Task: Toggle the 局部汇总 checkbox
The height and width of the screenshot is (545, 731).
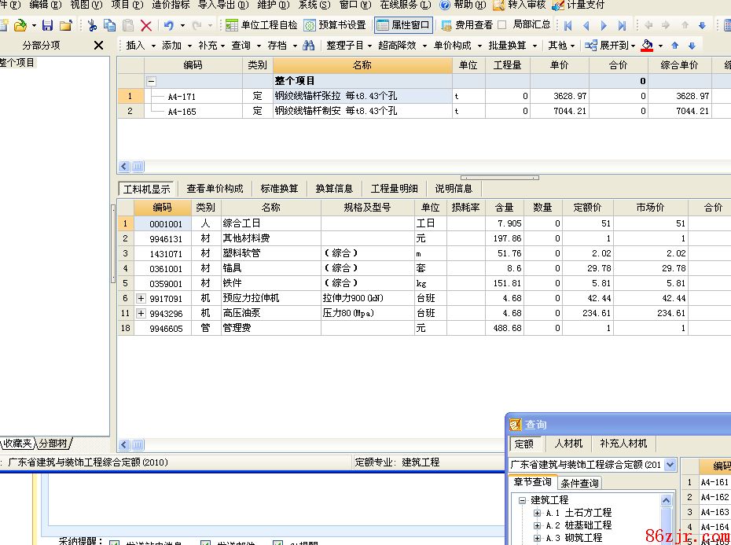Action: point(503,25)
